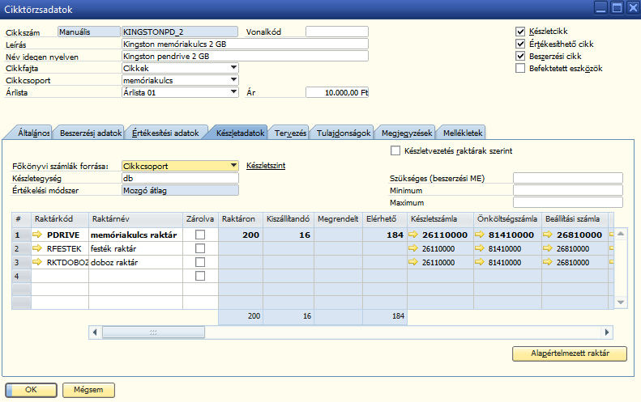Click the Név idegen nyelven field
The width and height of the screenshot is (641, 402).
click(x=245, y=56)
